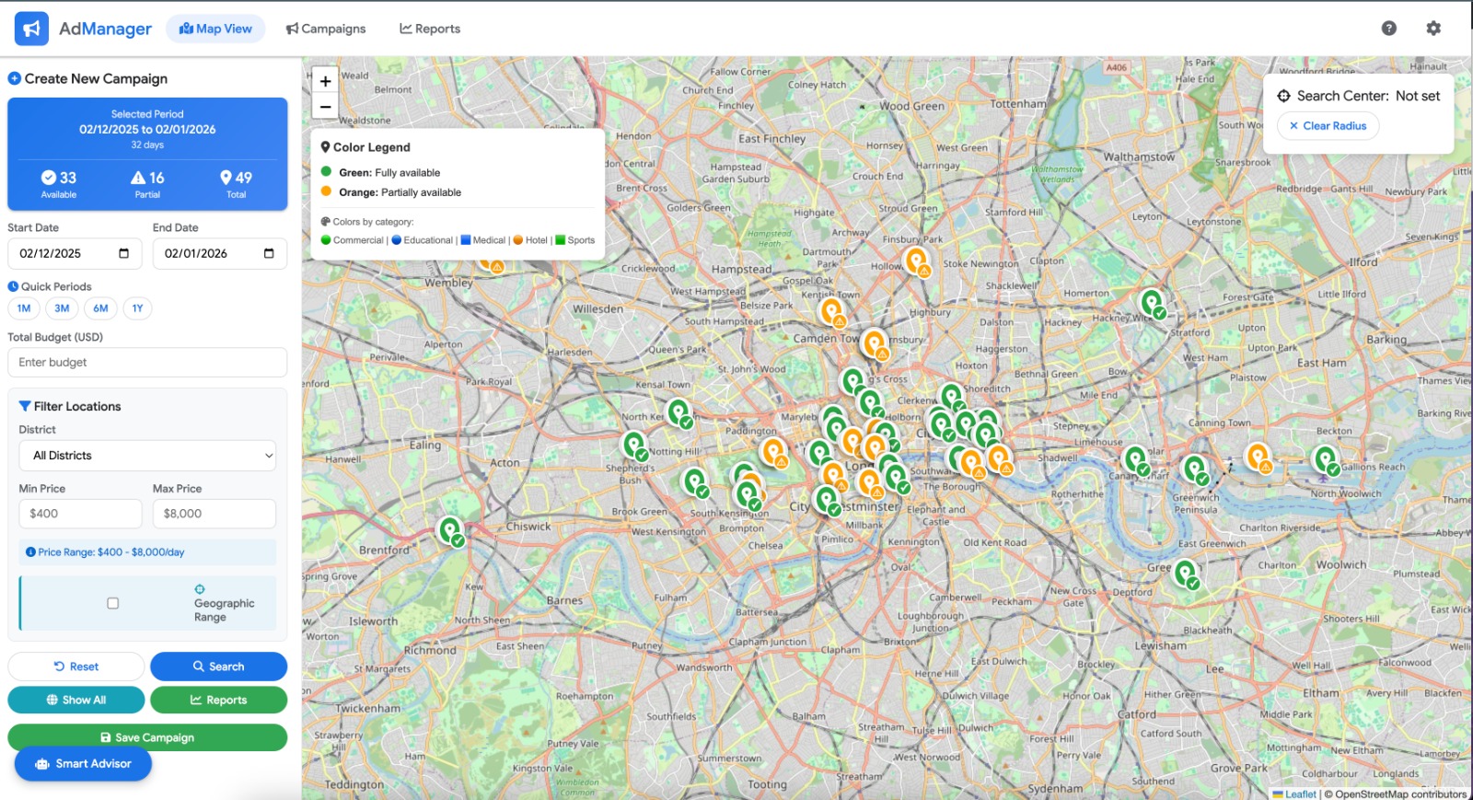Zoom in on the map
This screenshot has height=800, width=1473.
325,81
